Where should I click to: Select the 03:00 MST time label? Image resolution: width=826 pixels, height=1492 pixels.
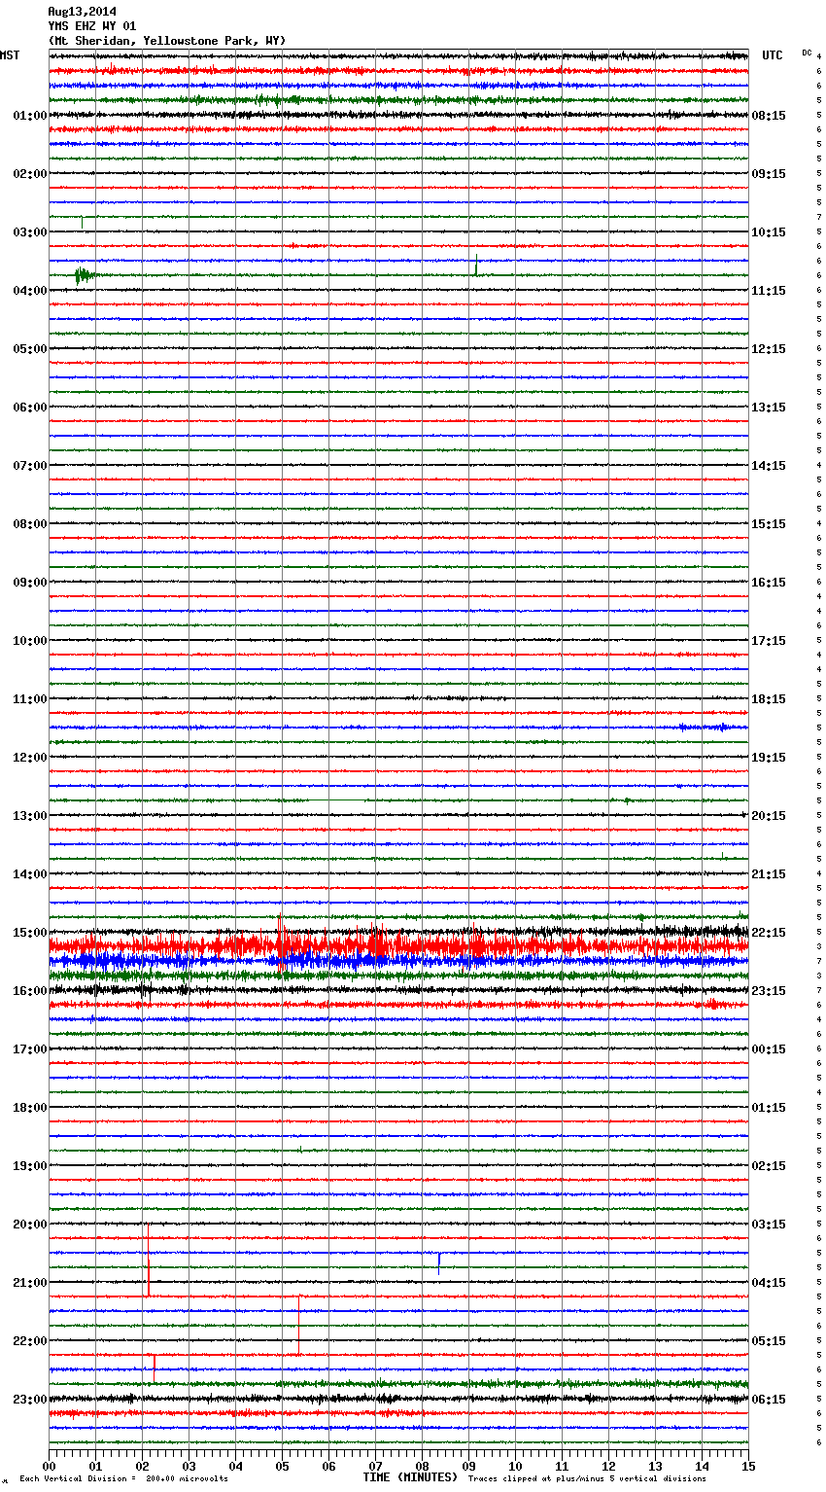pyautogui.click(x=30, y=232)
